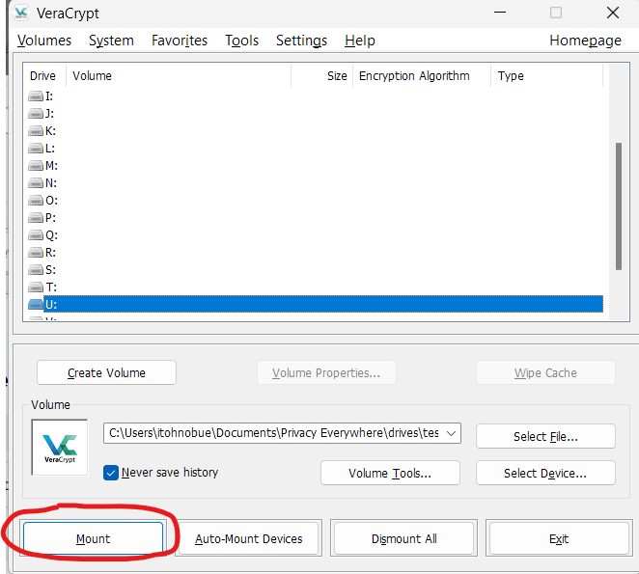Click the drive icon for M:
Screen dimensions: 639x574
[x=36, y=166]
